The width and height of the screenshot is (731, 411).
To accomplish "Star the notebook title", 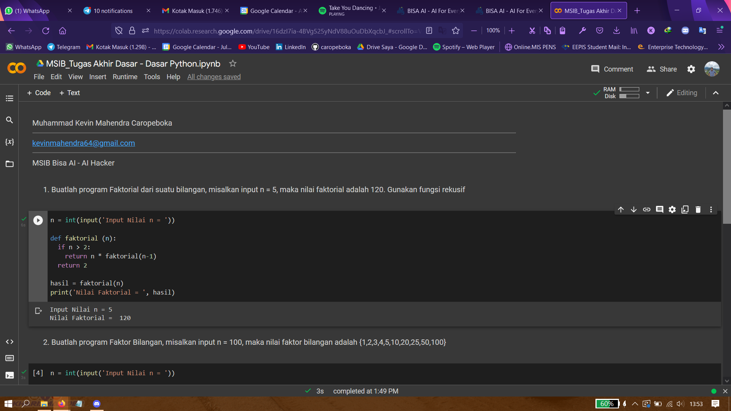I will tap(233, 64).
